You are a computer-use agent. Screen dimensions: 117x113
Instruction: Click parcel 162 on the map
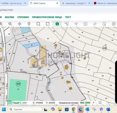(x=110, y=68)
